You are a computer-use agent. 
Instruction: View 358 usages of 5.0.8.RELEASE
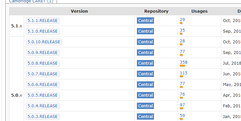pos(184,62)
